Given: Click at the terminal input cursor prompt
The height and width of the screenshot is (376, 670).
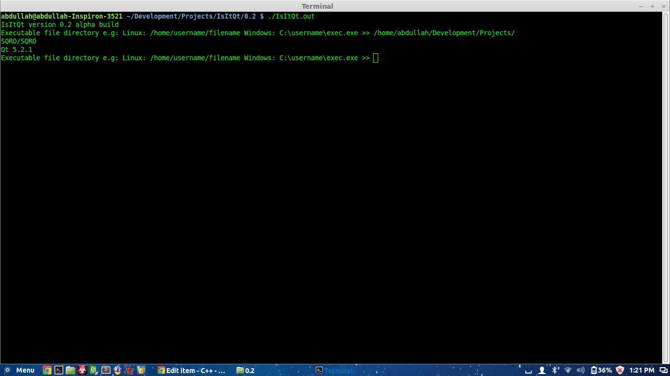Looking at the screenshot, I should (376, 58).
